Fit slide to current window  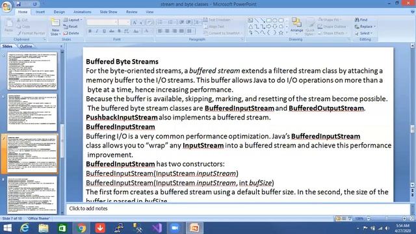(412, 218)
